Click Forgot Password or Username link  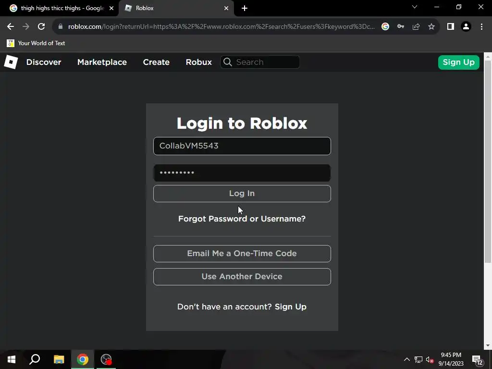click(242, 219)
